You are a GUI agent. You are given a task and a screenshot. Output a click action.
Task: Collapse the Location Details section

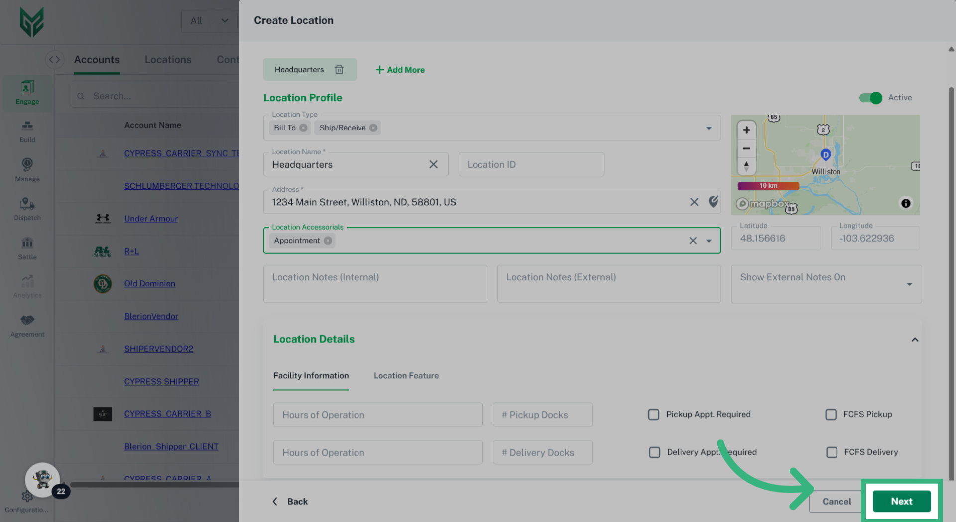(x=915, y=340)
